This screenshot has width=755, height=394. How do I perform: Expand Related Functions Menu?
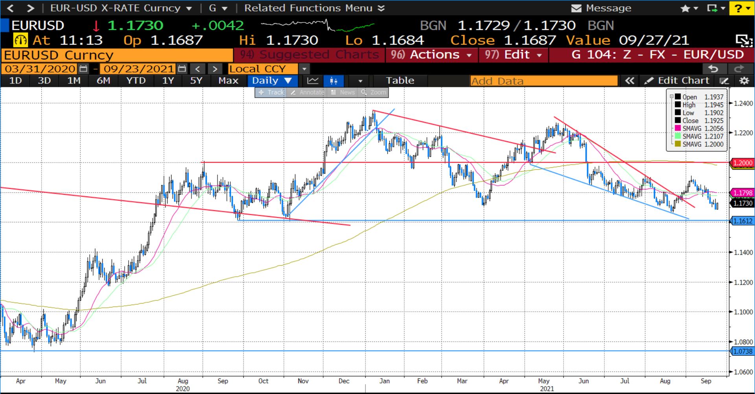coord(315,8)
